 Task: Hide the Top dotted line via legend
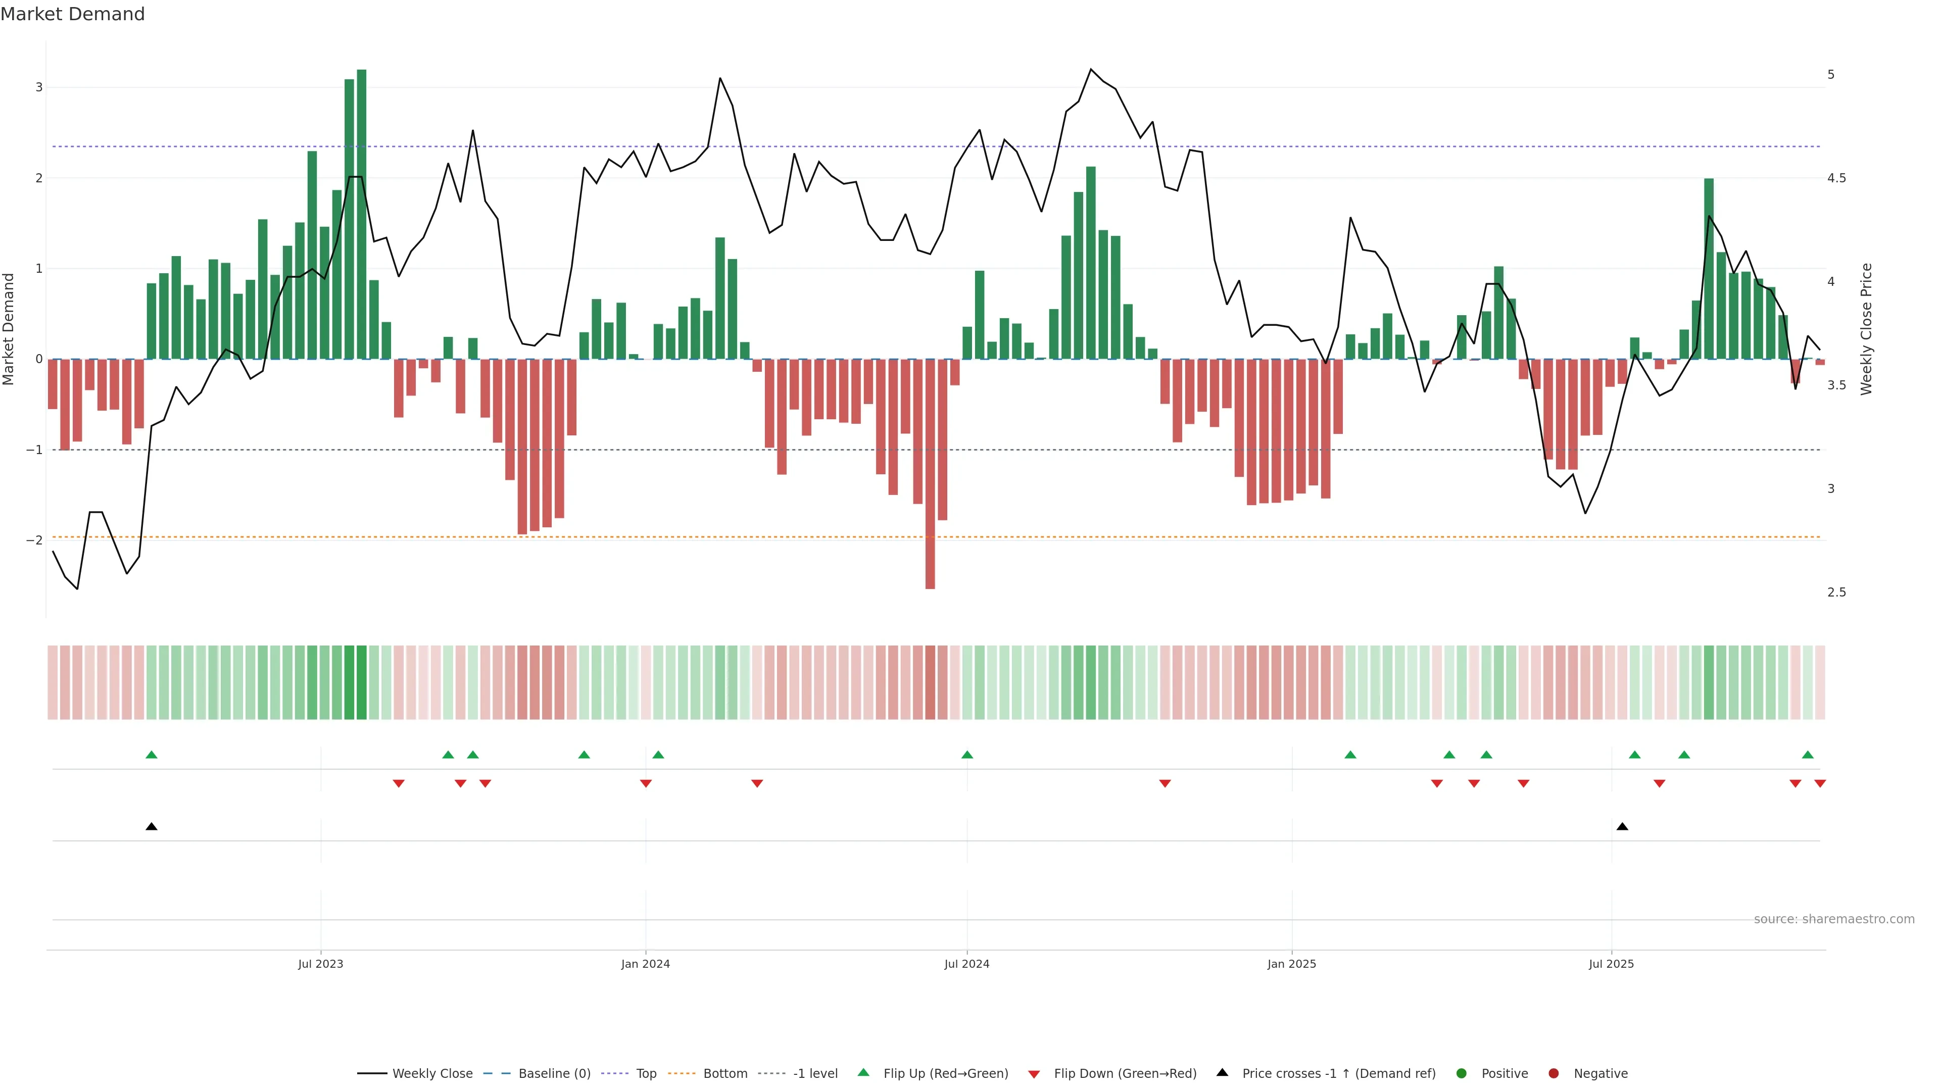point(646,1073)
